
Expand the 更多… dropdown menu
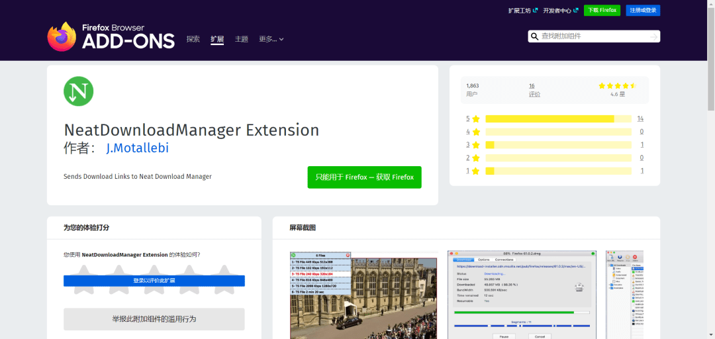click(x=271, y=39)
